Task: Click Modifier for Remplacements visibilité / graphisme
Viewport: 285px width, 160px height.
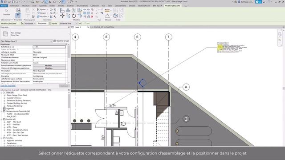Action: (49, 65)
